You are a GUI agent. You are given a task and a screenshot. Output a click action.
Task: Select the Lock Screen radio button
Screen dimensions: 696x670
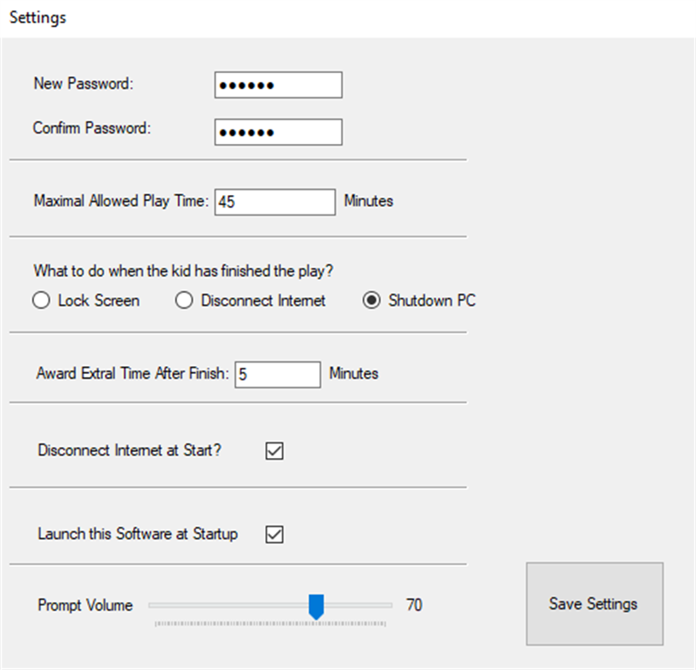coord(41,301)
